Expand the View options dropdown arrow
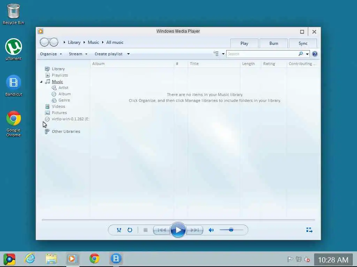Viewport: 357px width, 267px height. coord(223,54)
